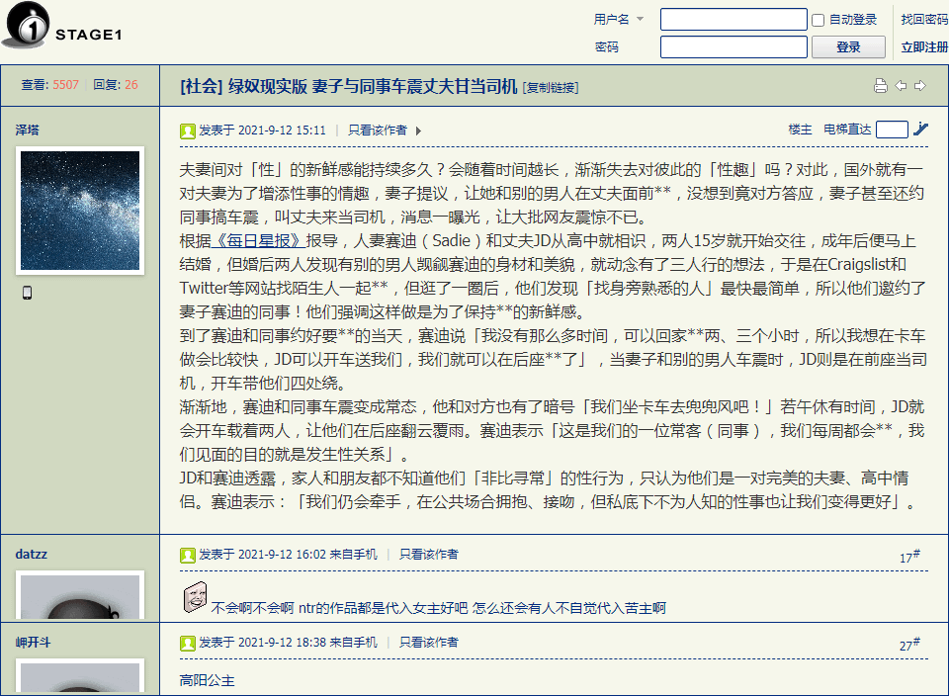This screenshot has width=949, height=696.
Task: Toggle the 自动登录 checkbox
Action: point(819,20)
